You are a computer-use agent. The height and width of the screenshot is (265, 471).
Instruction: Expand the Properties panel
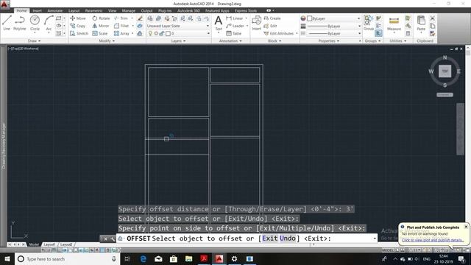(x=329, y=40)
